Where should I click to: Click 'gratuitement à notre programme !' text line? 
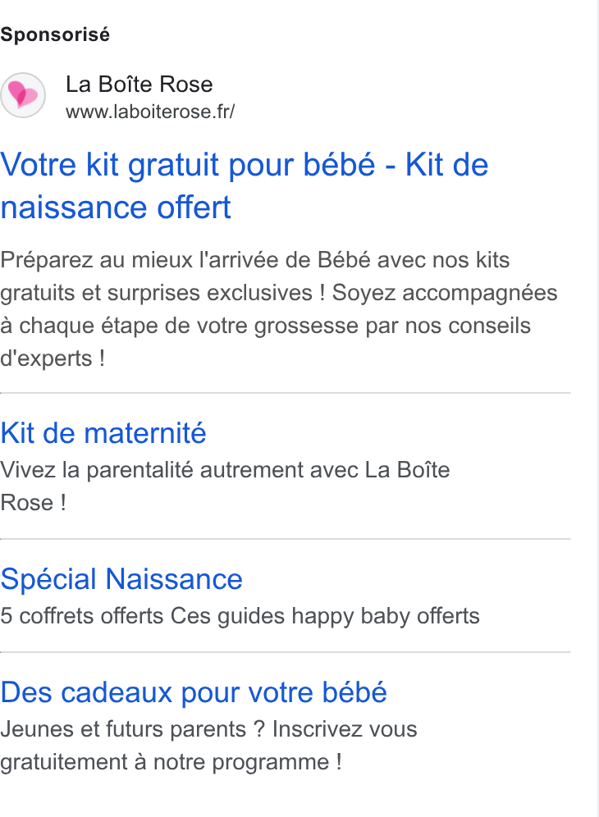coord(171,762)
